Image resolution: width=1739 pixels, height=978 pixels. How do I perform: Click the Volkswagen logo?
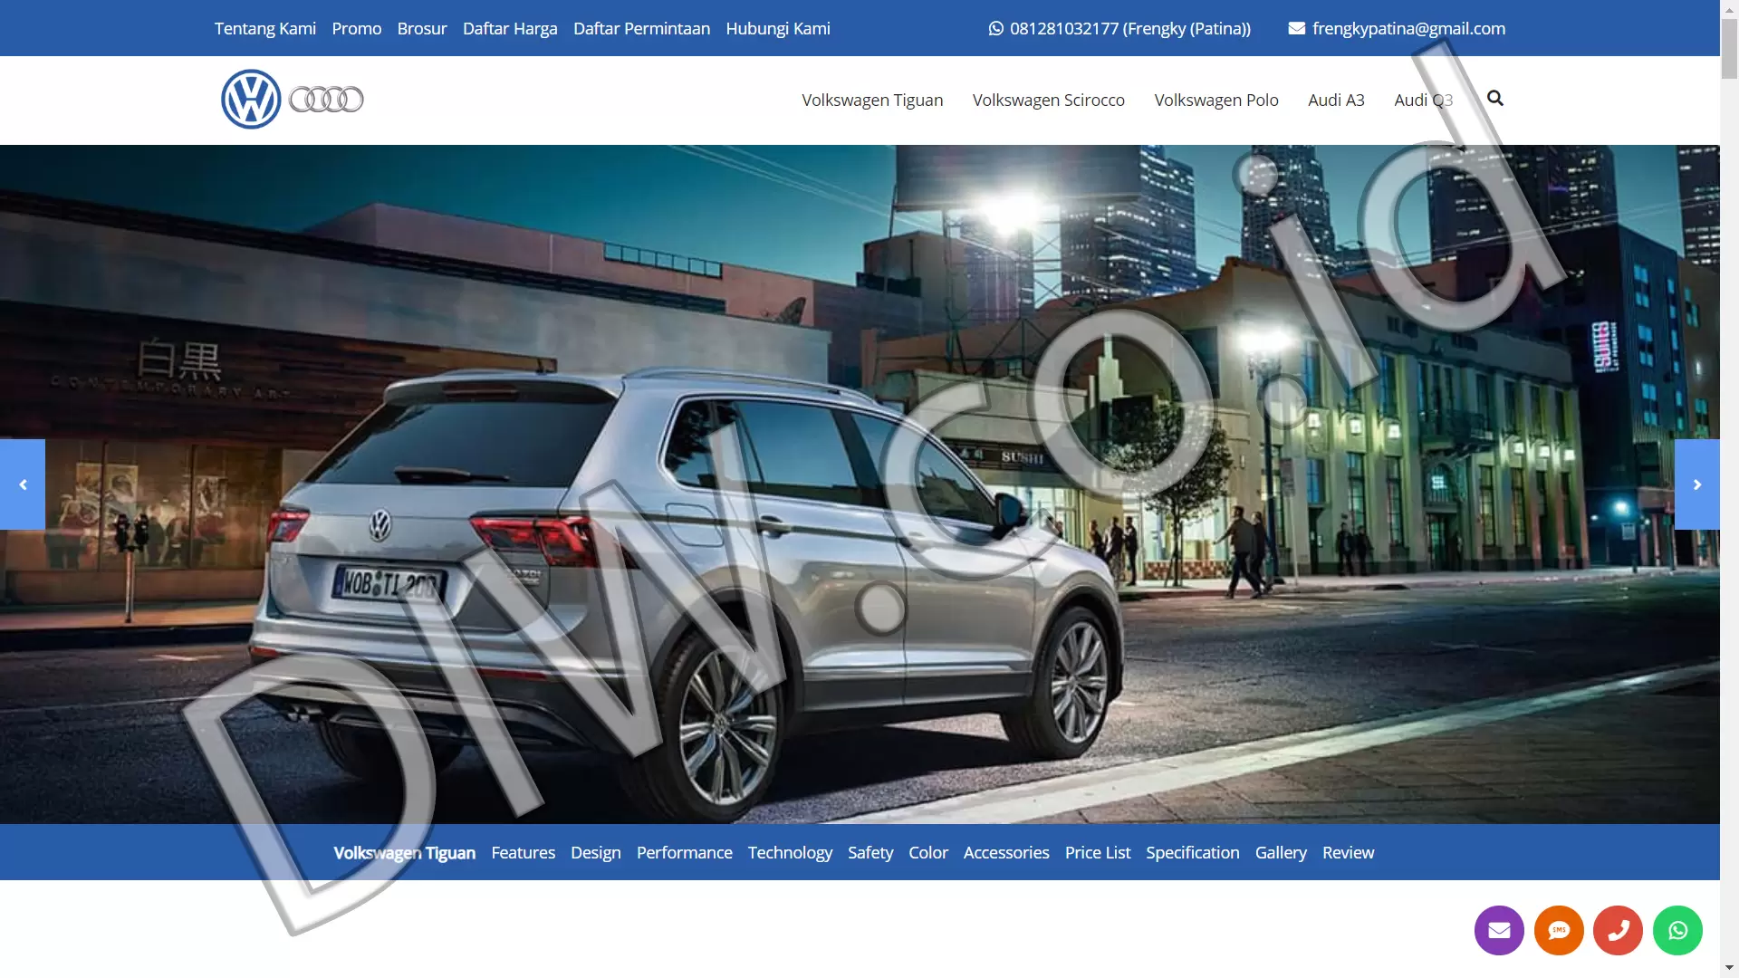(251, 99)
